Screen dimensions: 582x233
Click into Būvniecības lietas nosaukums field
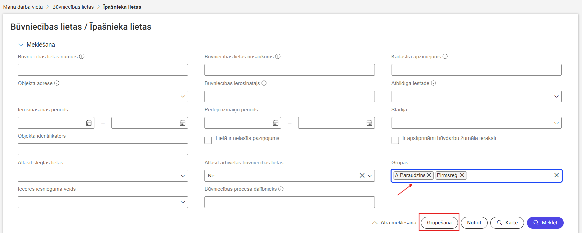[289, 70]
